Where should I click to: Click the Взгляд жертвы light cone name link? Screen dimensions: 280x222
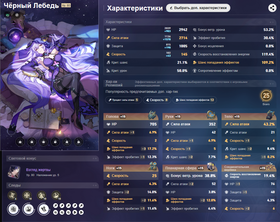point(38,170)
